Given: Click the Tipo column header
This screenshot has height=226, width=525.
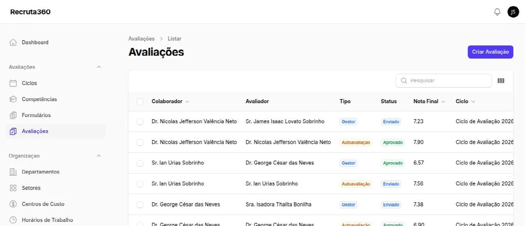Looking at the screenshot, I should pyautogui.click(x=345, y=101).
